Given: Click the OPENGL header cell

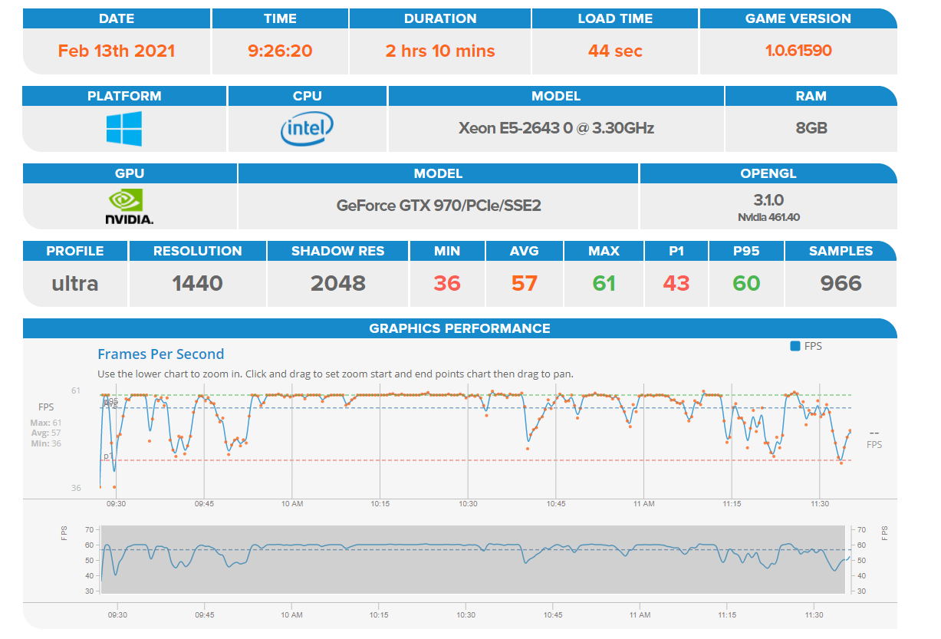Looking at the screenshot, I should (768, 173).
